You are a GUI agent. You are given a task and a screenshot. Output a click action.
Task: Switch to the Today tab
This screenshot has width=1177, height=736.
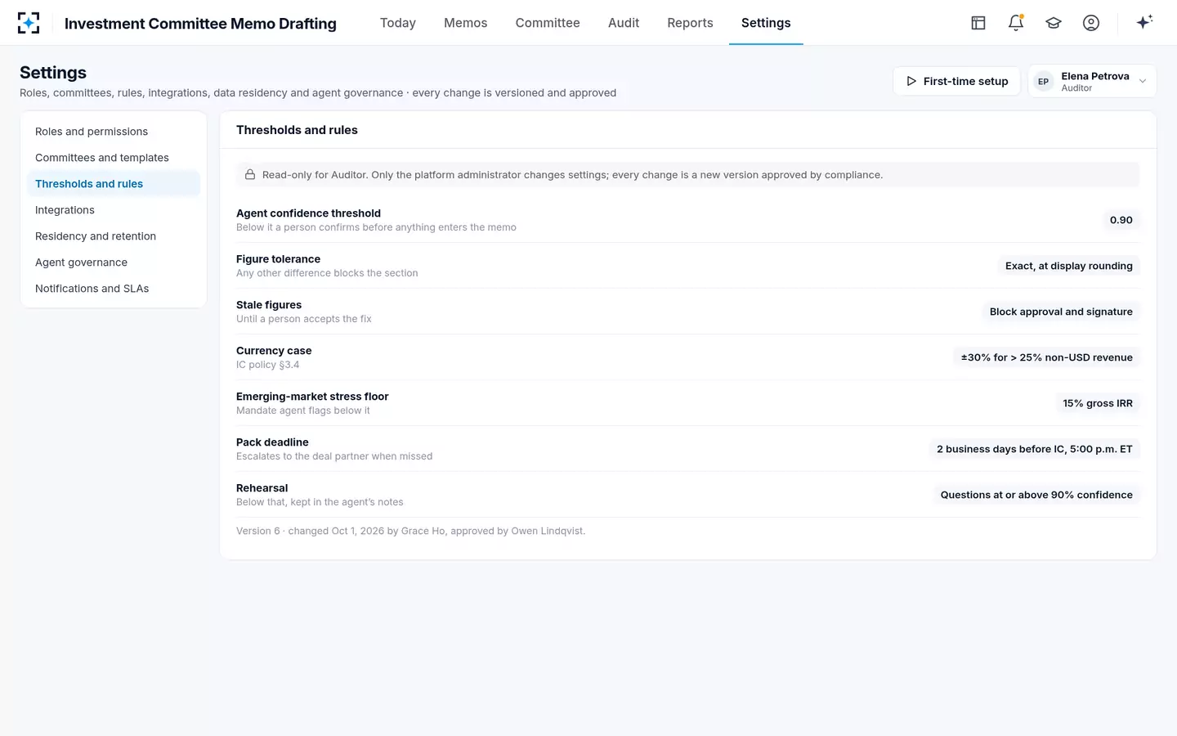coord(398,23)
